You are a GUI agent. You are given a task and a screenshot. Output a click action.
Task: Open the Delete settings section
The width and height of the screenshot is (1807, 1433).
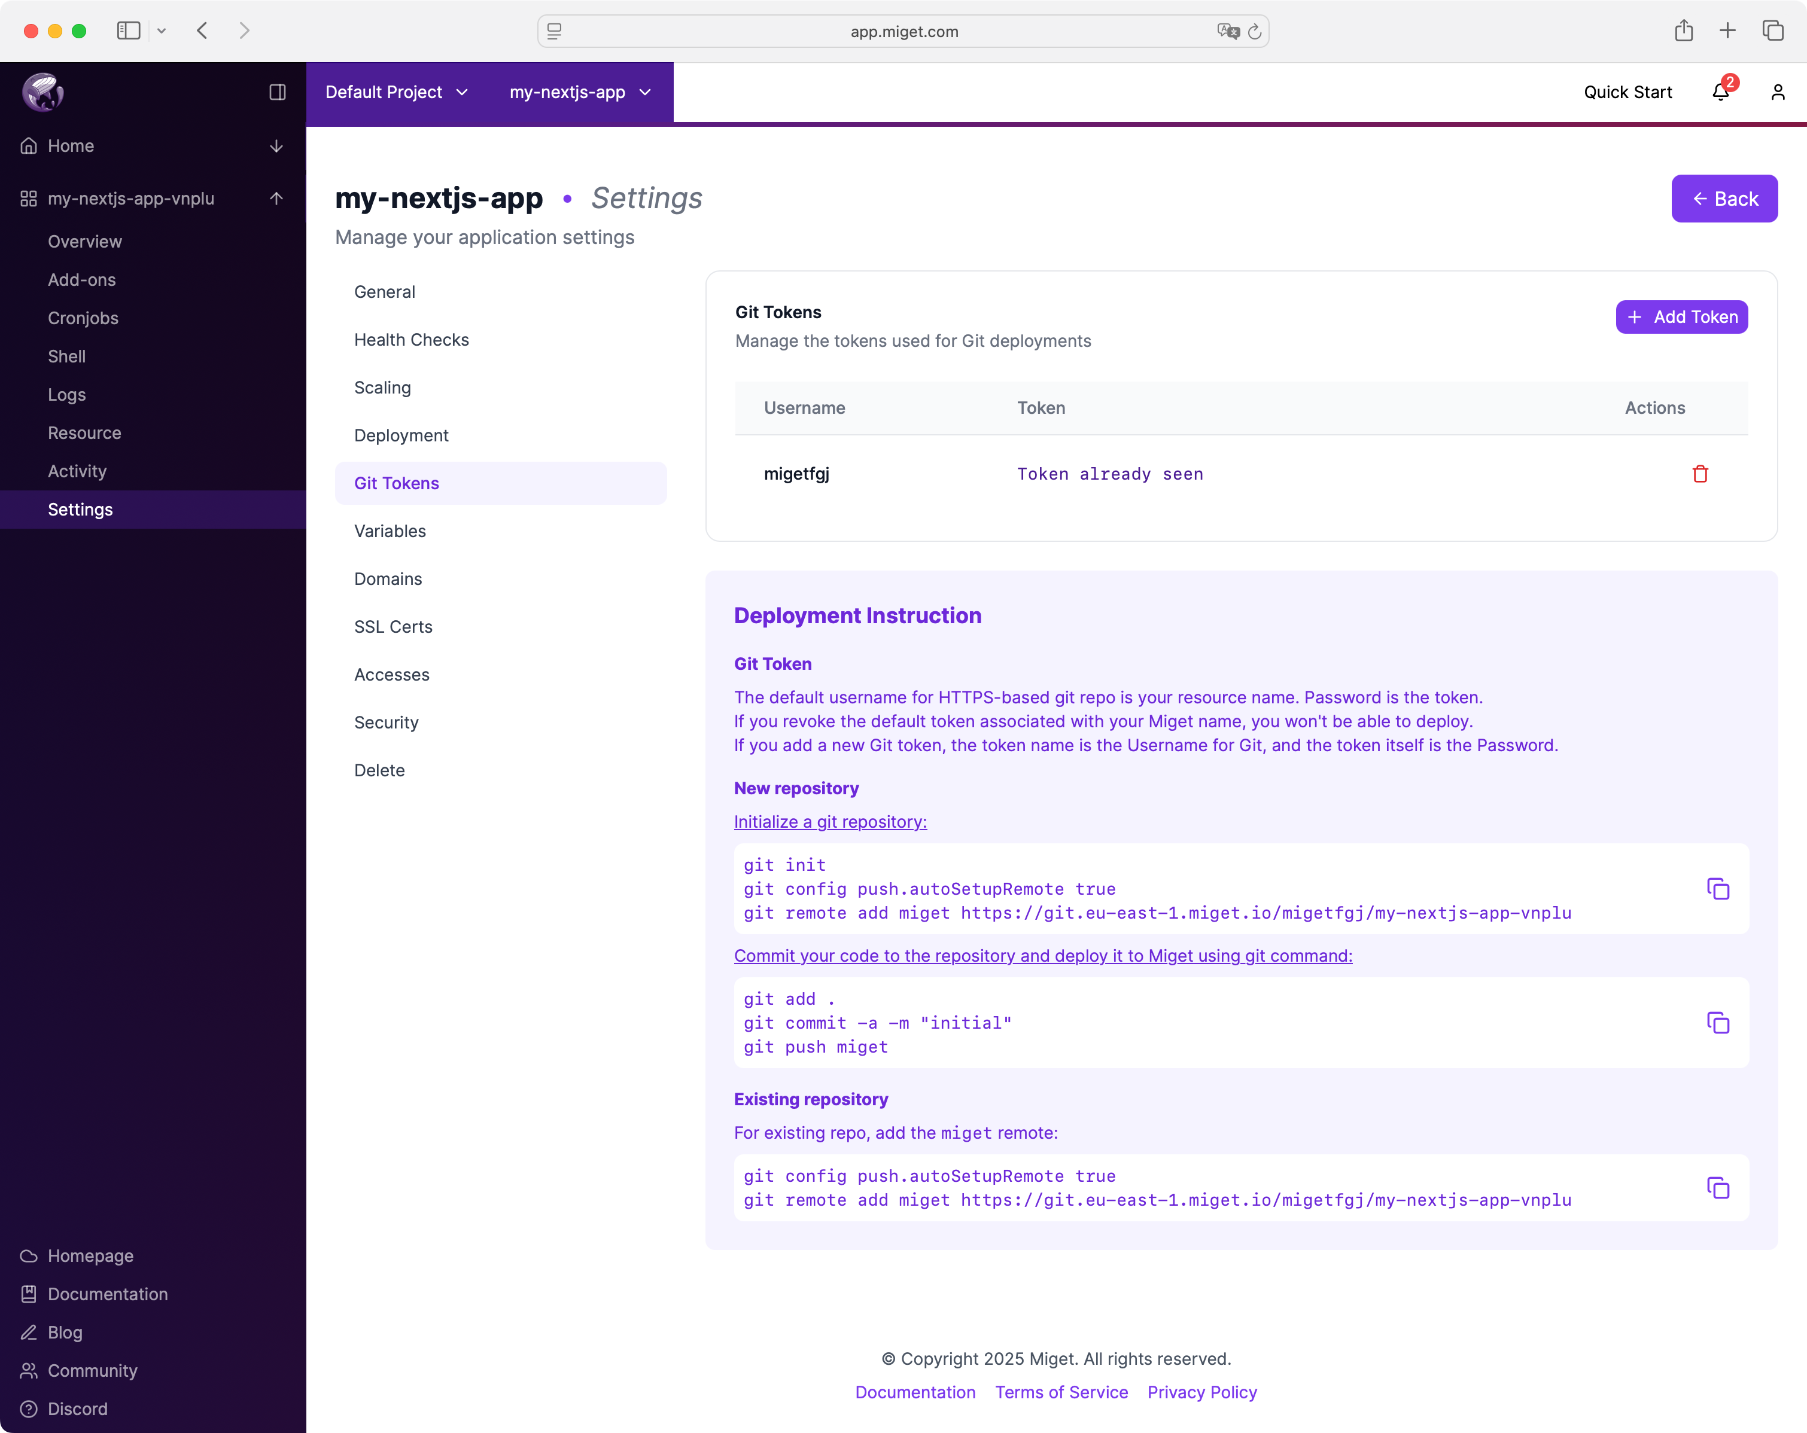[x=500, y=770]
